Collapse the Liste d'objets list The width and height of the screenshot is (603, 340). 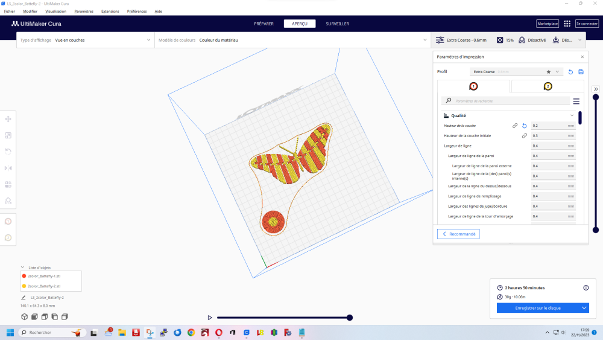(22, 267)
